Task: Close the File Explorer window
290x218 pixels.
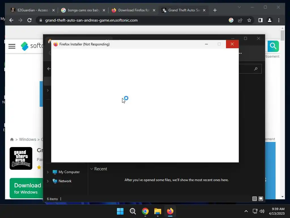Action: 258,38
